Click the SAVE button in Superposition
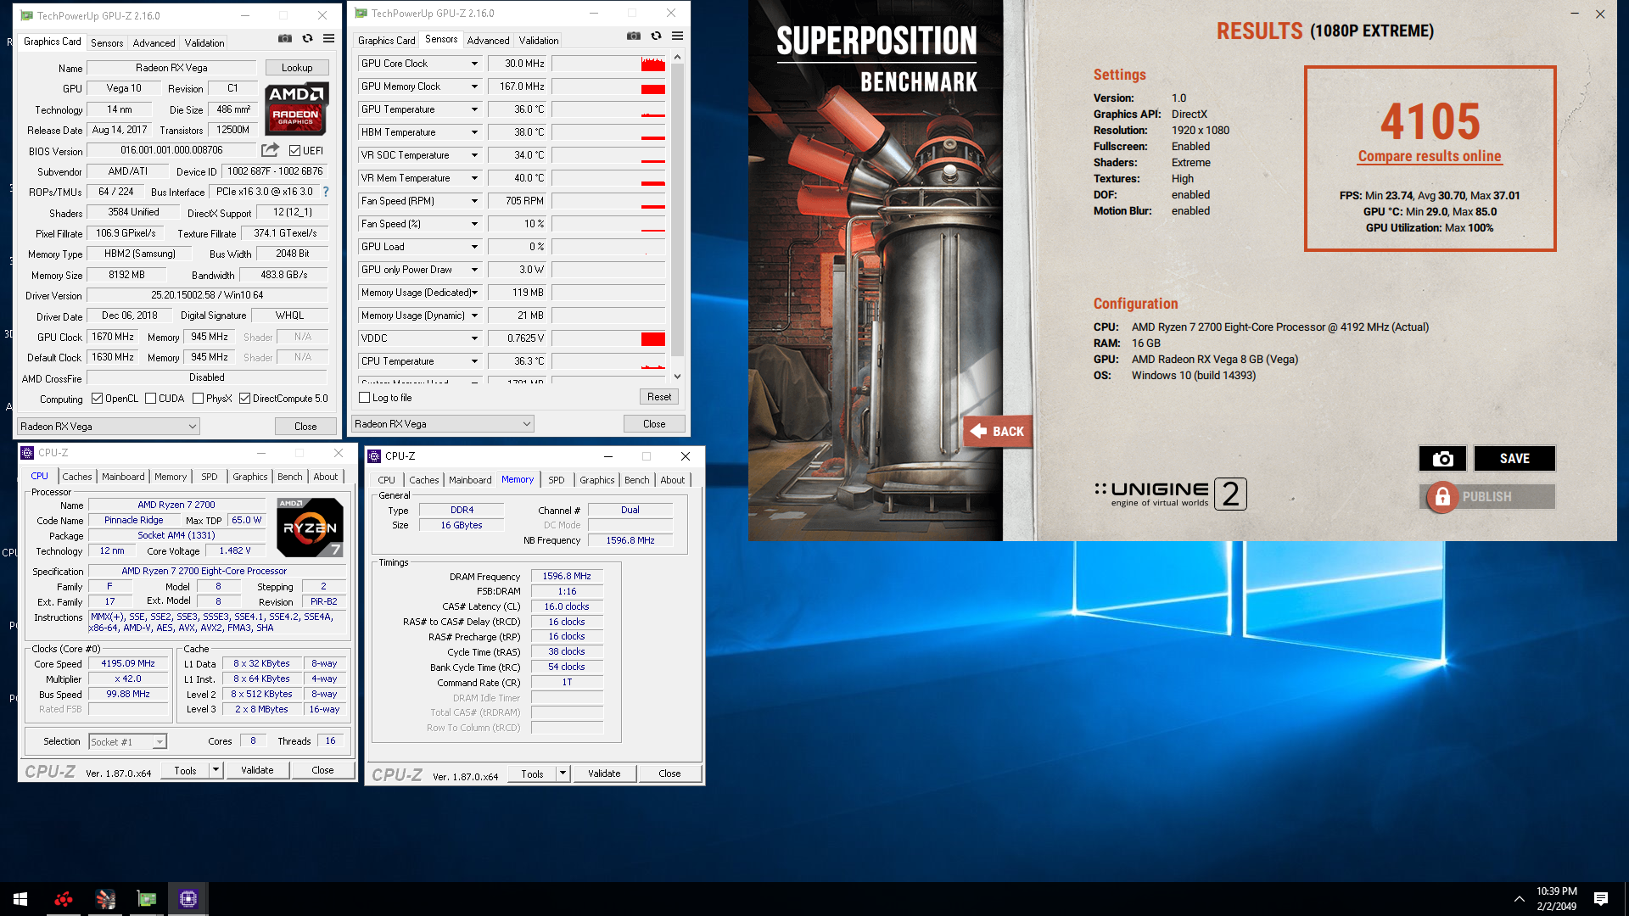Screen dimensions: 1629x916 tap(1514, 459)
